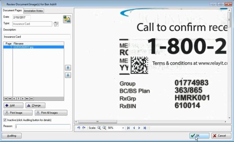Show next image page in viewer toolbar
The height and width of the screenshot is (142, 234).
click(139, 128)
